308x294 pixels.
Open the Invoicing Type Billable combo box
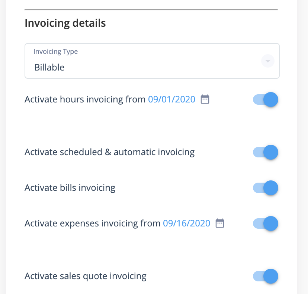(152, 61)
